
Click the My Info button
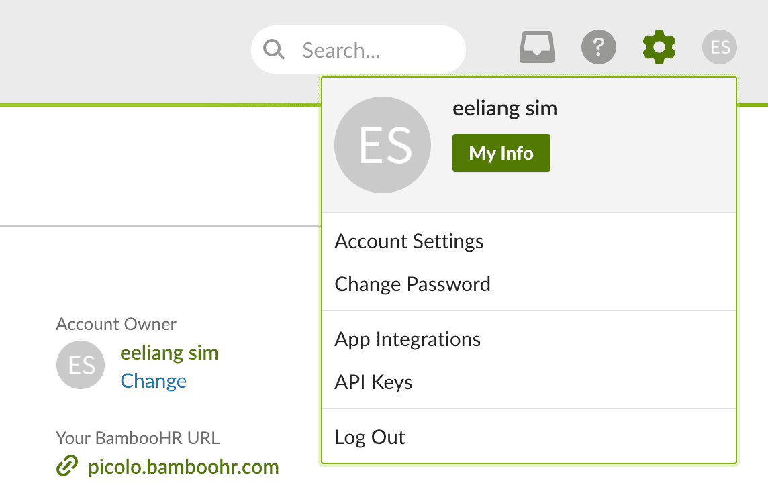501,153
